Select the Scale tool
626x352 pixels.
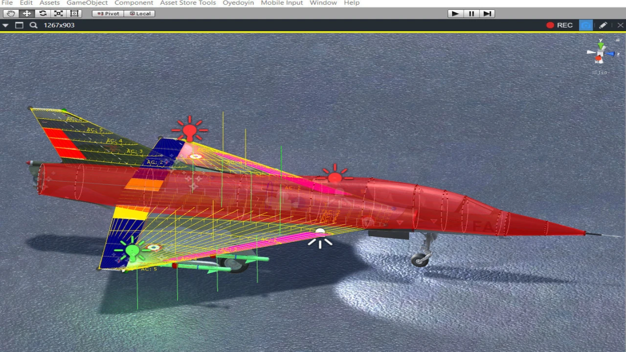tap(59, 14)
